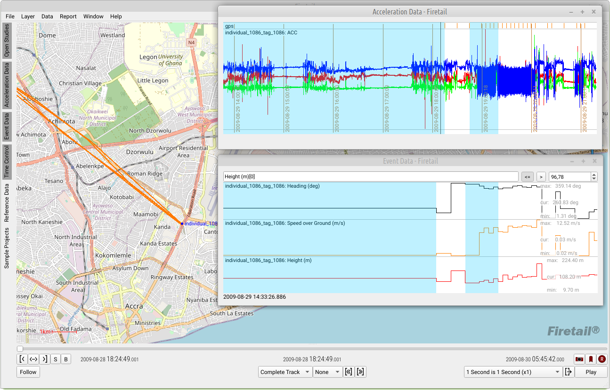Viewport: 610px width, 390px height.
Task: Click the individual_1086 blue map marker
Action: 182,223
